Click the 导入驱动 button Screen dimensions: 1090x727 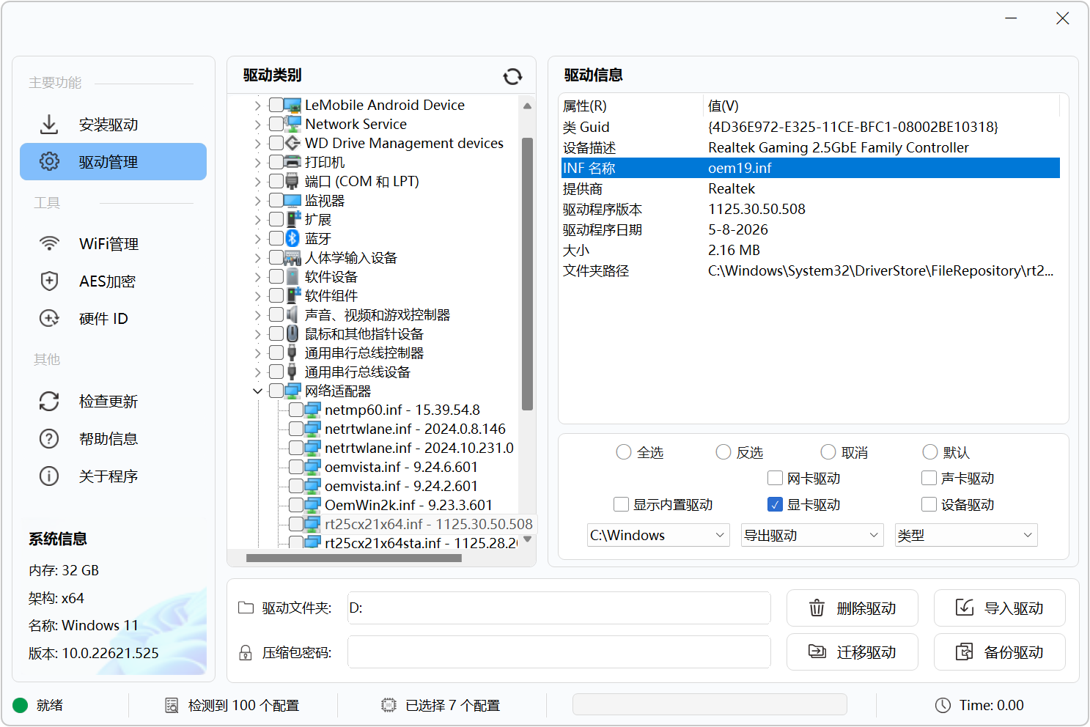tap(999, 608)
